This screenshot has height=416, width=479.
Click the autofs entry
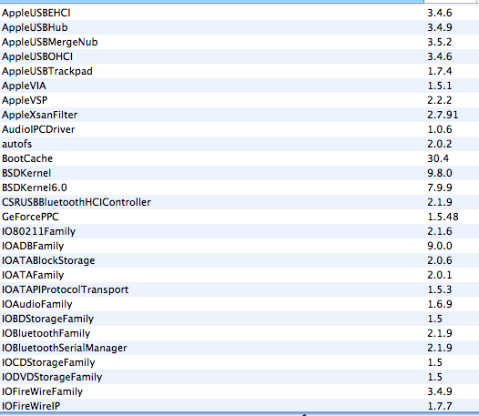pyautogui.click(x=239, y=144)
